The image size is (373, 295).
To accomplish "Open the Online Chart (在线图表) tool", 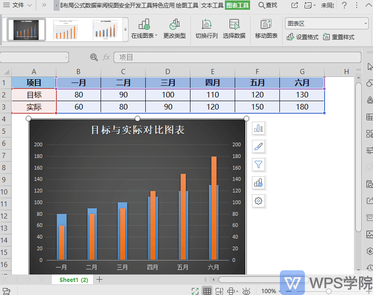I will point(144,29).
